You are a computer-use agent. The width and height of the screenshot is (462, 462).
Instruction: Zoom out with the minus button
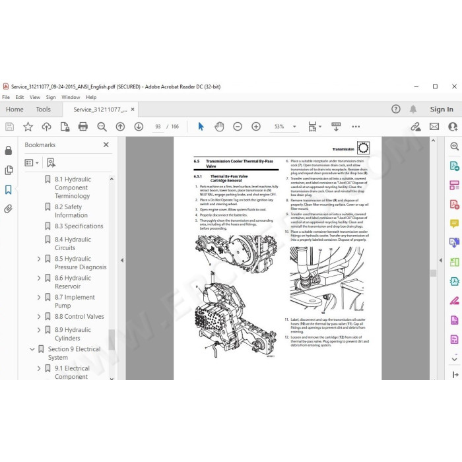238,127
